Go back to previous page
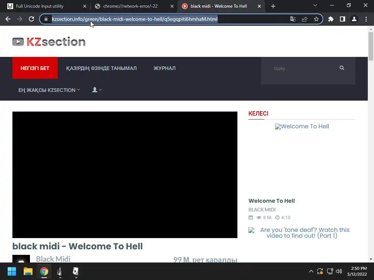Image resolution: width=374 pixels, height=280 pixels. 8,19
